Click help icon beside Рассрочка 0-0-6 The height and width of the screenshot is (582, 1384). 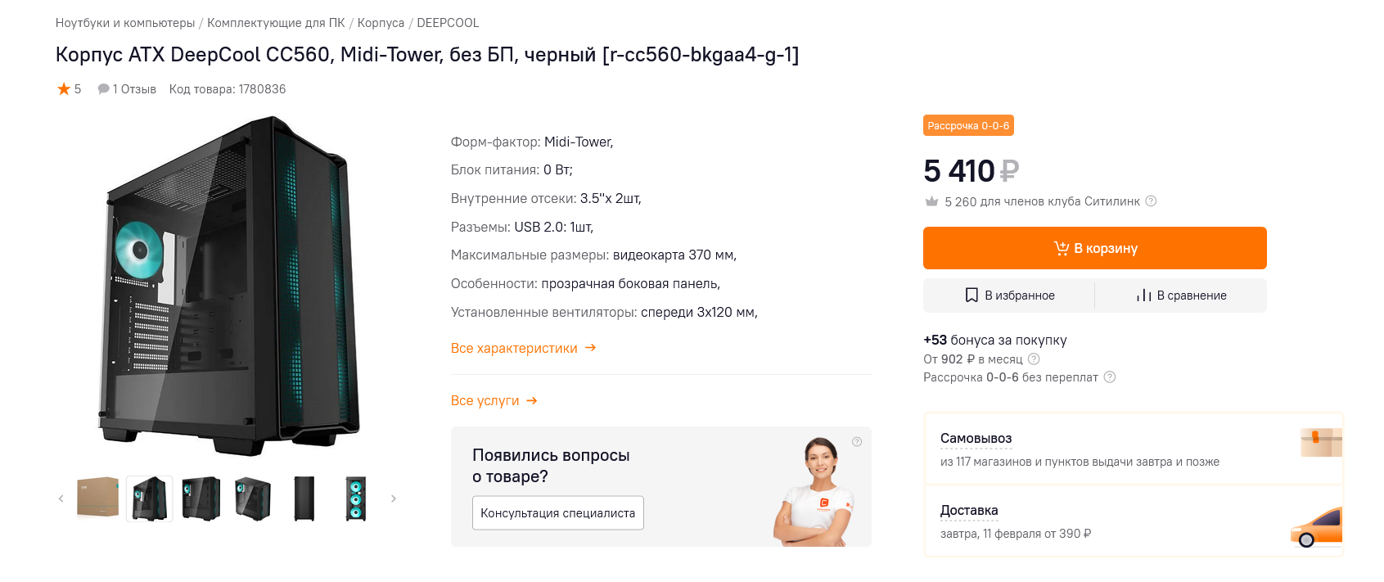(x=1110, y=377)
